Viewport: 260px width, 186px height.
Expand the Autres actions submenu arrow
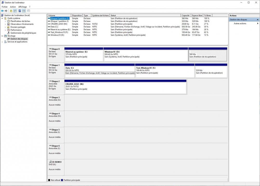click(x=258, y=23)
